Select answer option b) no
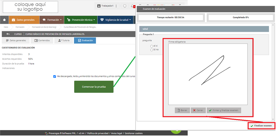The height and width of the screenshot is (136, 276). 152,50
